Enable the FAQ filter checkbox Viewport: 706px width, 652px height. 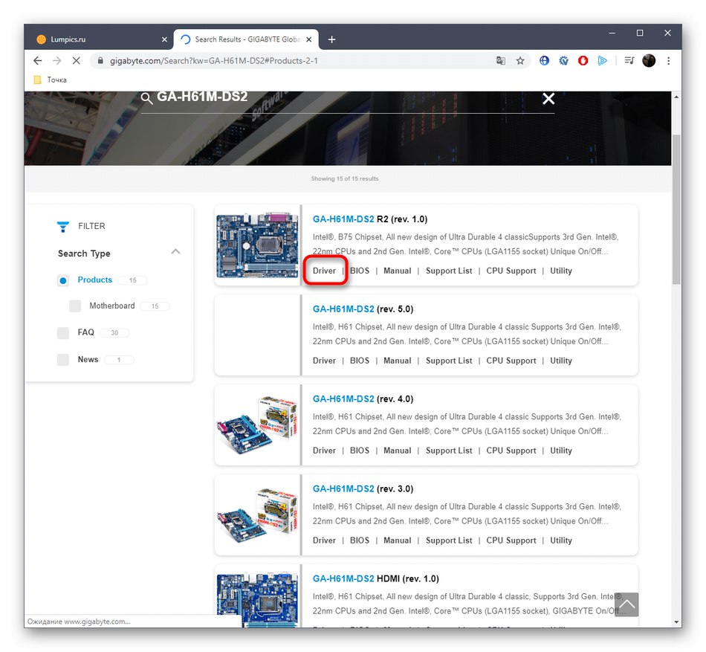pos(63,332)
